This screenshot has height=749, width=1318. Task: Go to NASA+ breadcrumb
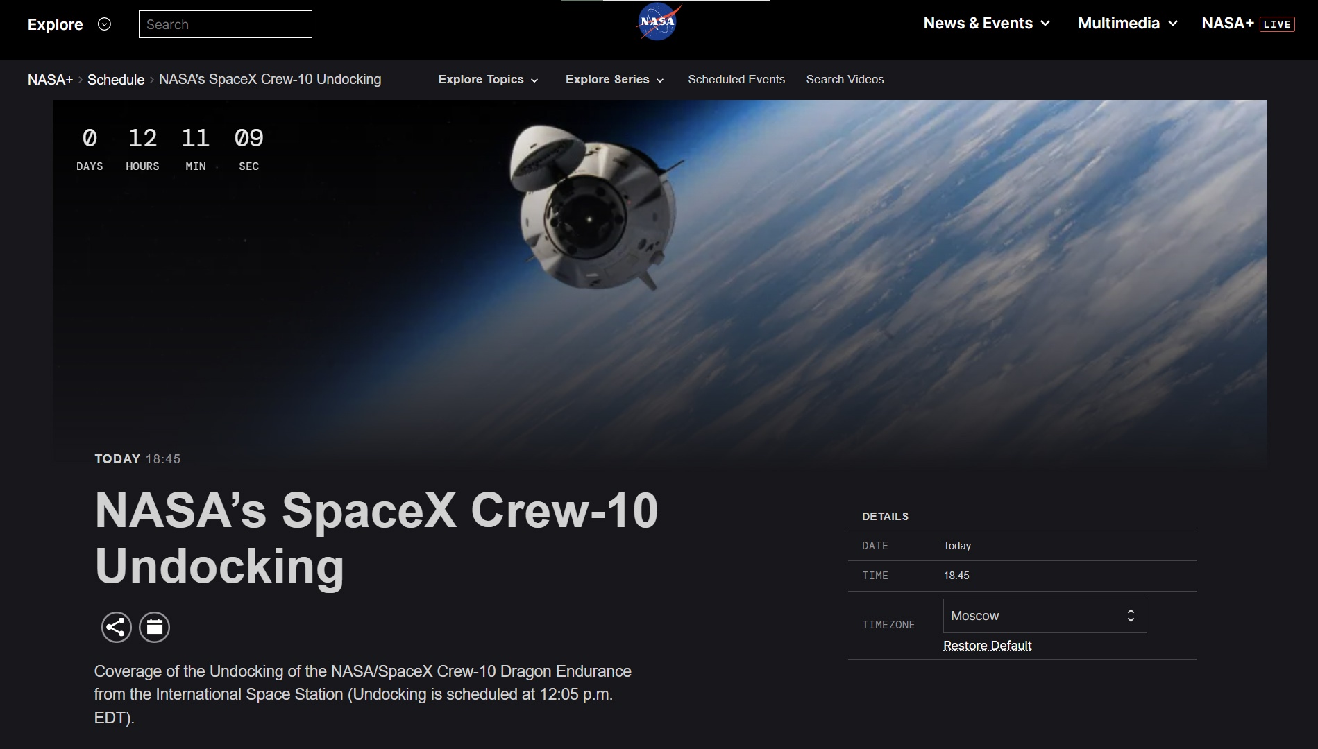(x=50, y=80)
